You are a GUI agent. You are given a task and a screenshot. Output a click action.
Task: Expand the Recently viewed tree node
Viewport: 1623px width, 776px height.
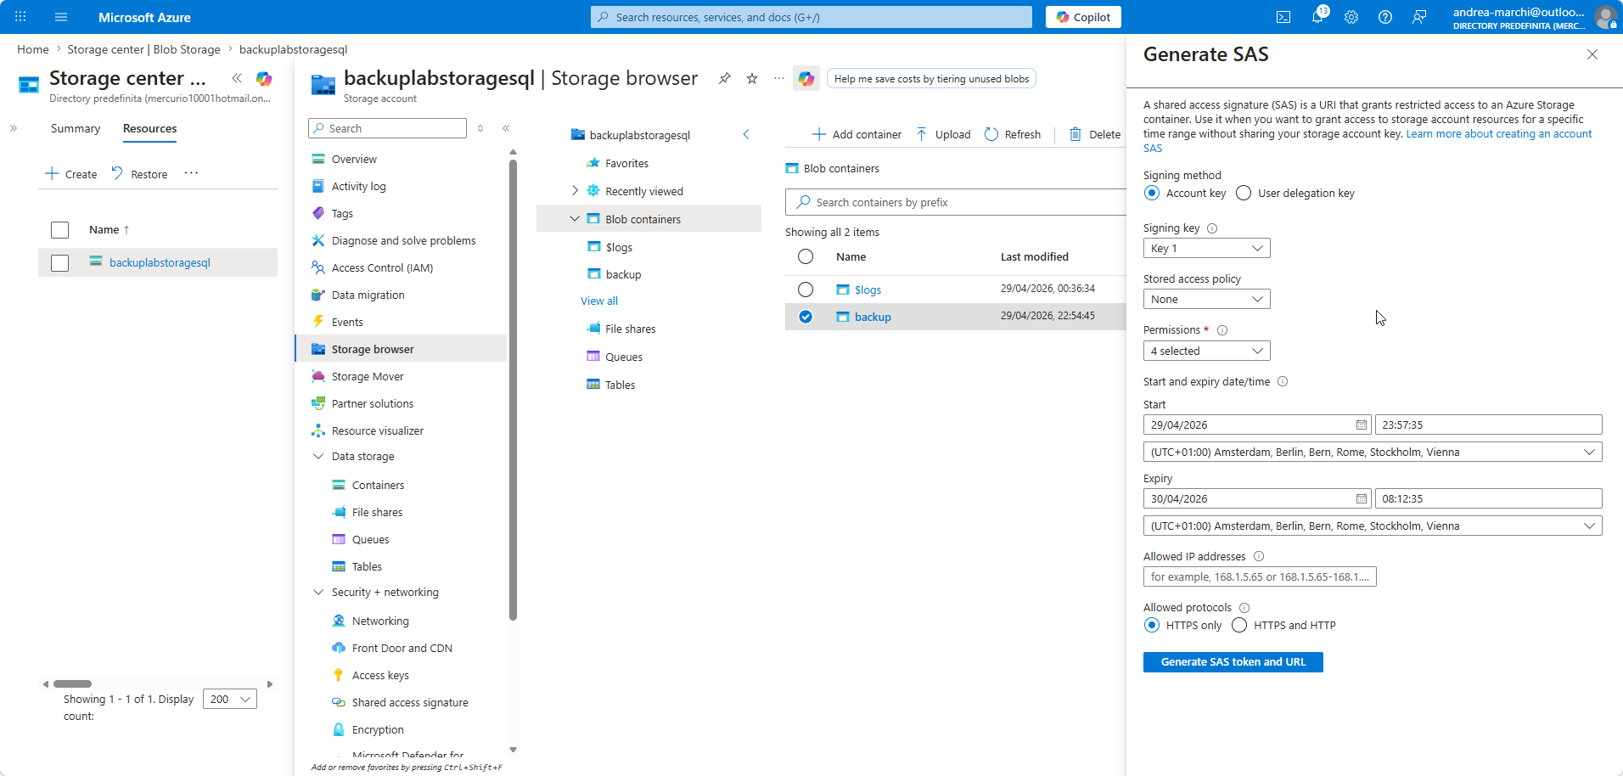click(x=575, y=191)
